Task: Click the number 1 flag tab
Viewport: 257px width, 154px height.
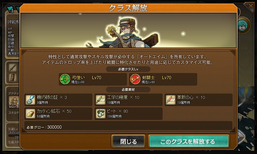Action: [x=11, y=10]
